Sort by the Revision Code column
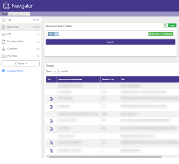179x164 pixels. [110, 79]
